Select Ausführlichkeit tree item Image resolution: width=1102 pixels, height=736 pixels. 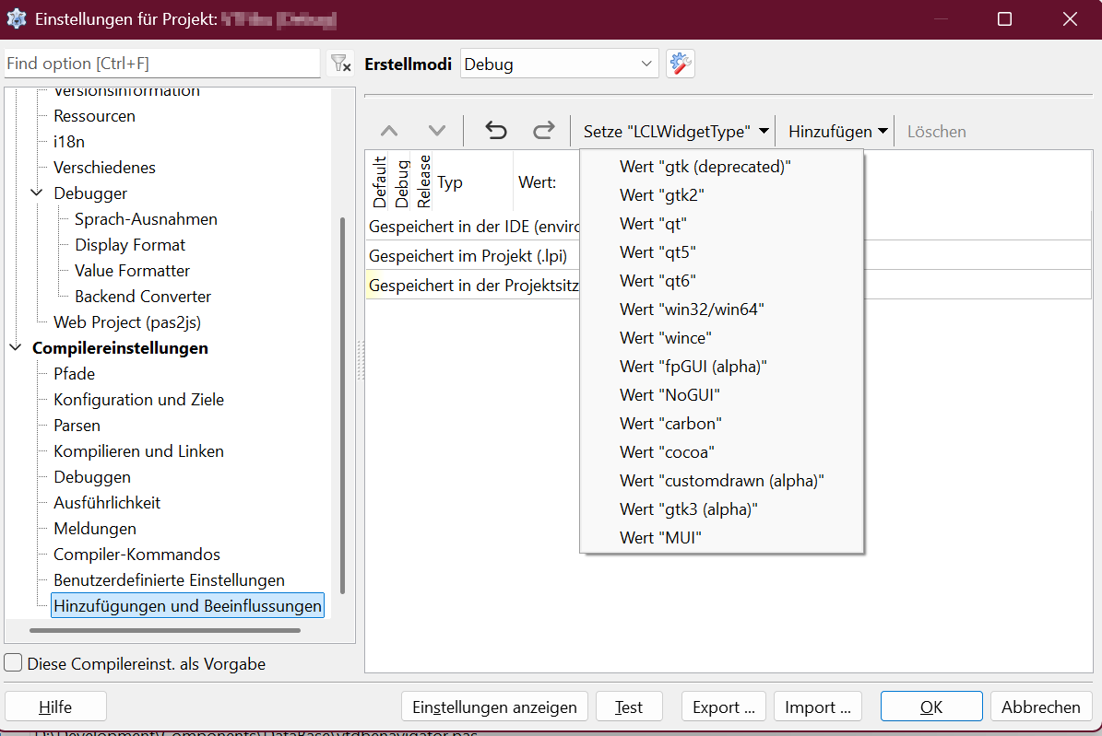point(107,503)
